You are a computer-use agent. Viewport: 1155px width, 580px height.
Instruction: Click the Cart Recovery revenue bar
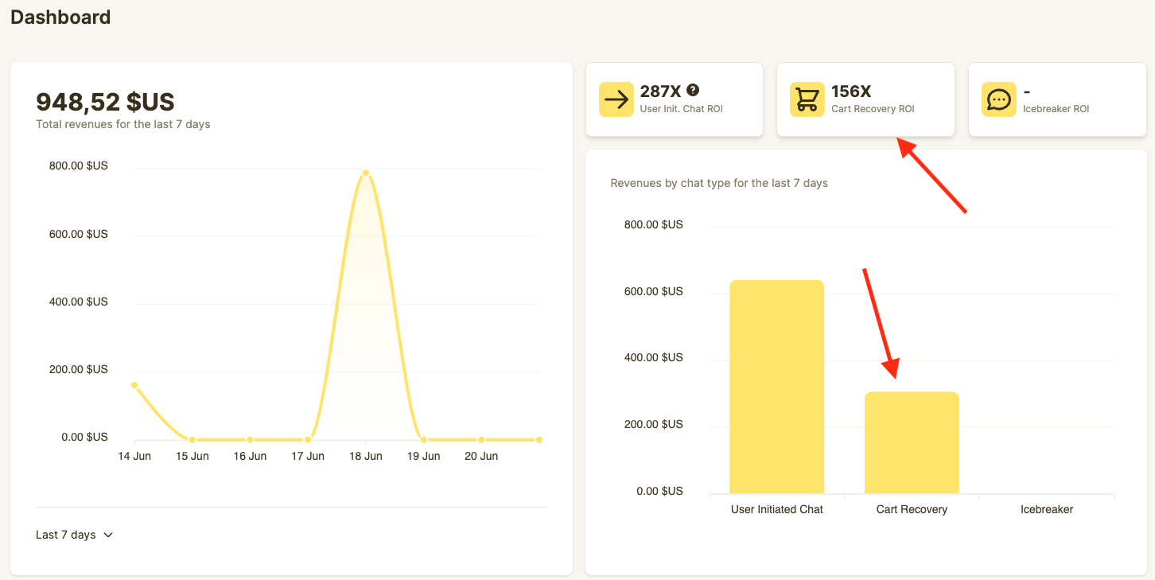click(912, 442)
